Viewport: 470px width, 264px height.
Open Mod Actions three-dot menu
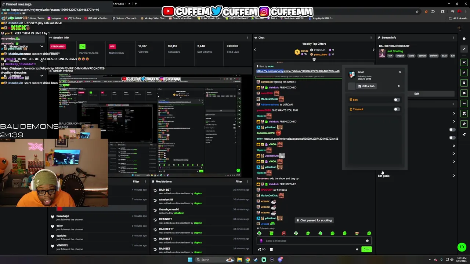tap(248, 181)
